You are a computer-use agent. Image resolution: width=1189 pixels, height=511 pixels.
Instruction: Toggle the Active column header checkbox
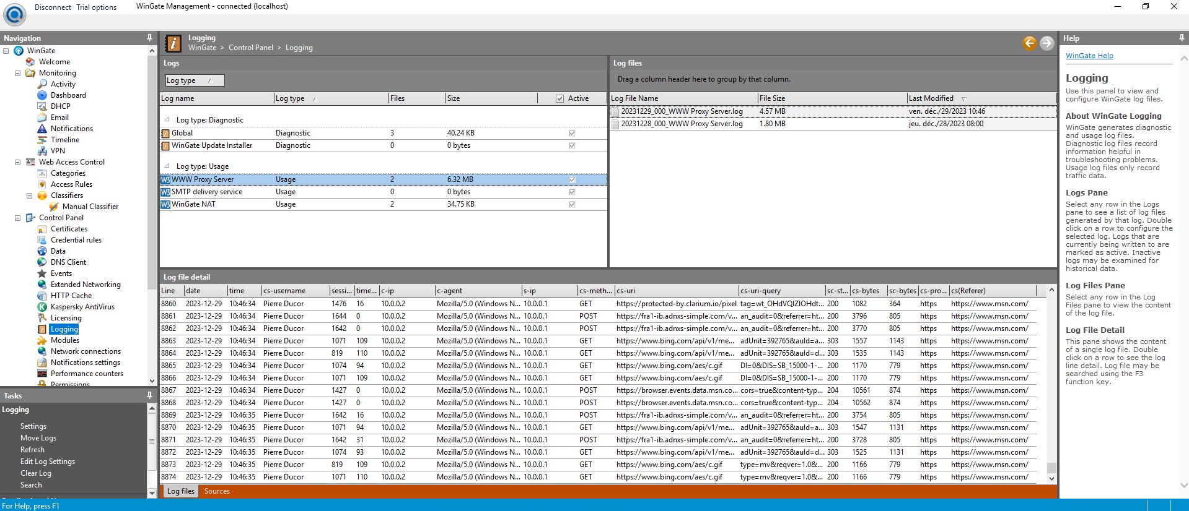tap(559, 98)
